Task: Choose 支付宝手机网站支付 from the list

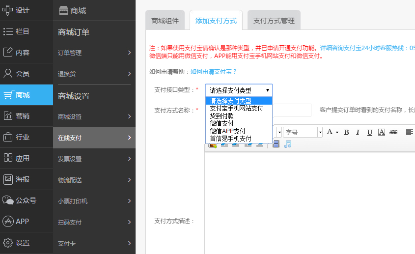Action: tap(239, 108)
